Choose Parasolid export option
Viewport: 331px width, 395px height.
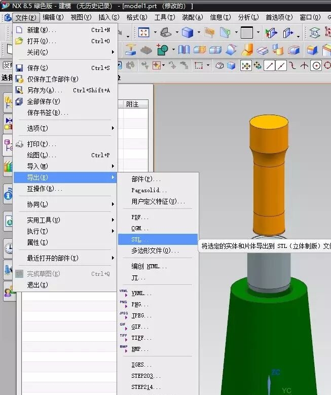click(x=158, y=190)
